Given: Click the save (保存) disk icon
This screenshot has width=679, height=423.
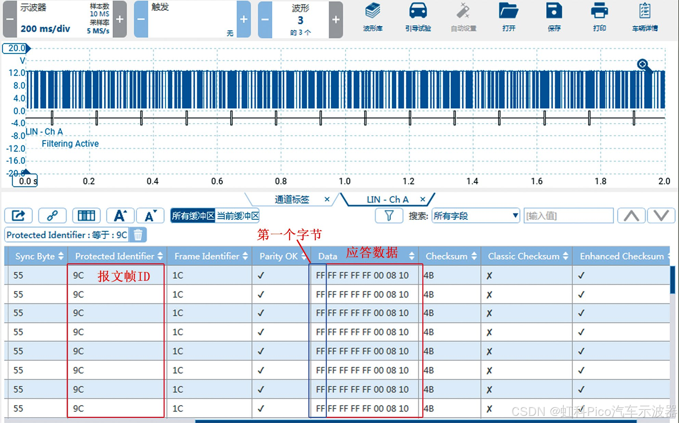Looking at the screenshot, I should coord(554,11).
